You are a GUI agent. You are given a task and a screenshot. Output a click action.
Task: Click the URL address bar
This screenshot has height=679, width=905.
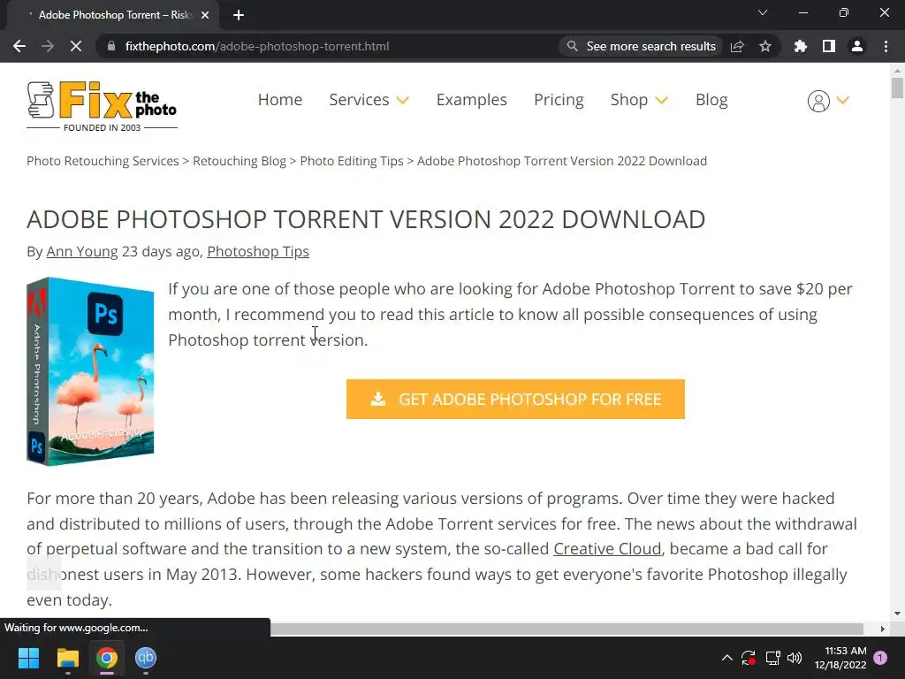pyautogui.click(x=329, y=46)
